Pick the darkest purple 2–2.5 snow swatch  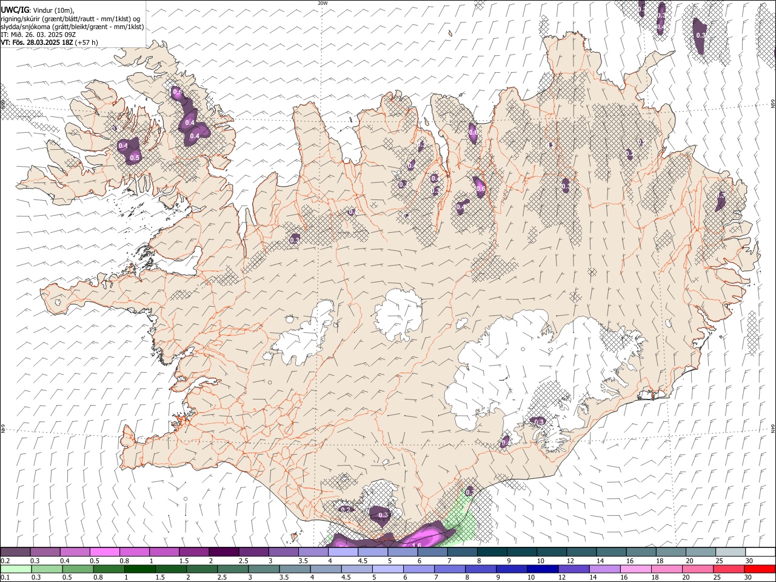point(223,552)
